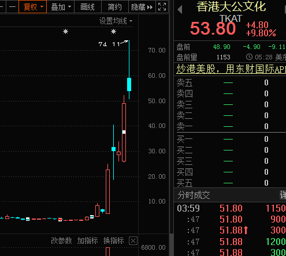Open the 复权 dropdown menu

point(32,7)
